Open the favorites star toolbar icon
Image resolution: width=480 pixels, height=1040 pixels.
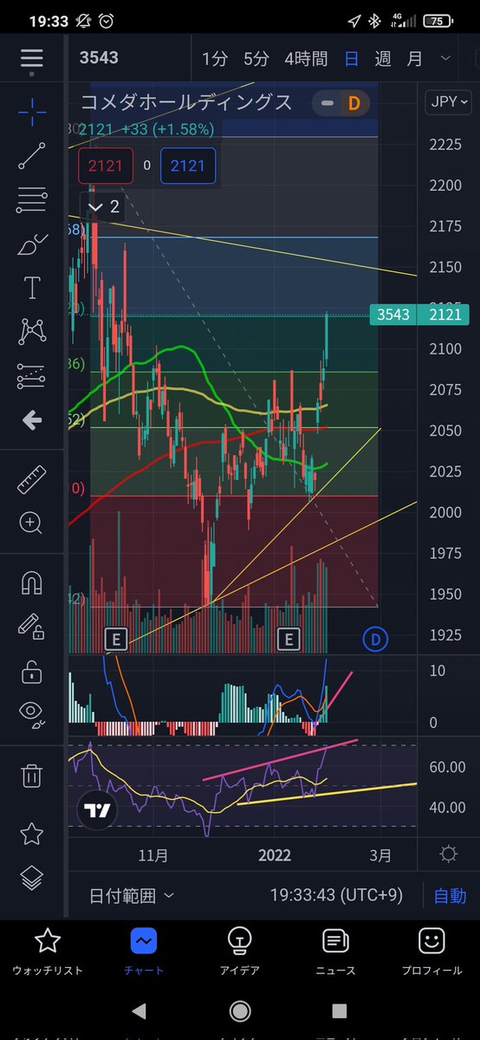click(x=32, y=834)
